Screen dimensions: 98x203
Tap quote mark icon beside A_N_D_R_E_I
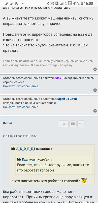(13, 149)
